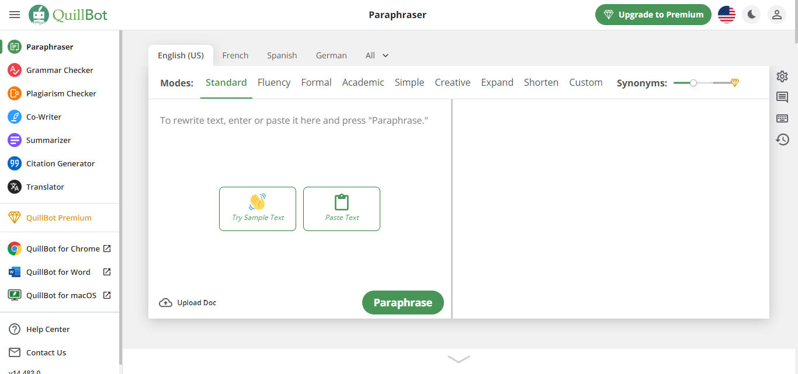Select Academic mode
Image resolution: width=798 pixels, height=374 pixels.
tap(363, 83)
